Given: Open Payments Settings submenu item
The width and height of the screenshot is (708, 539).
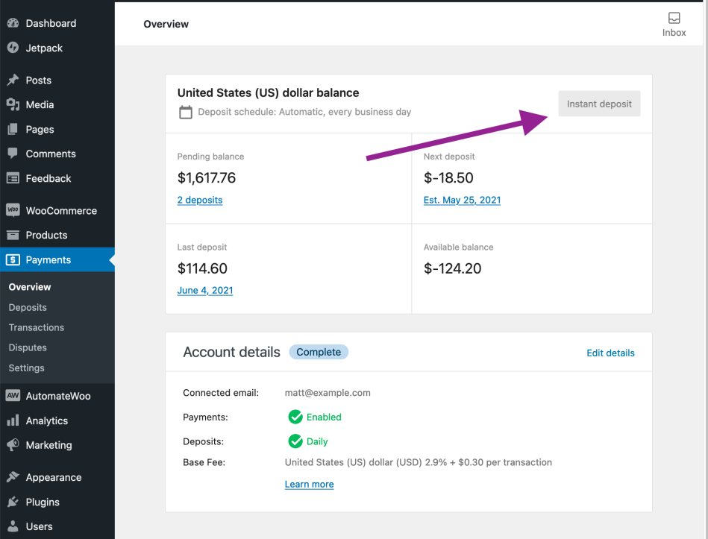Looking at the screenshot, I should click(x=26, y=368).
